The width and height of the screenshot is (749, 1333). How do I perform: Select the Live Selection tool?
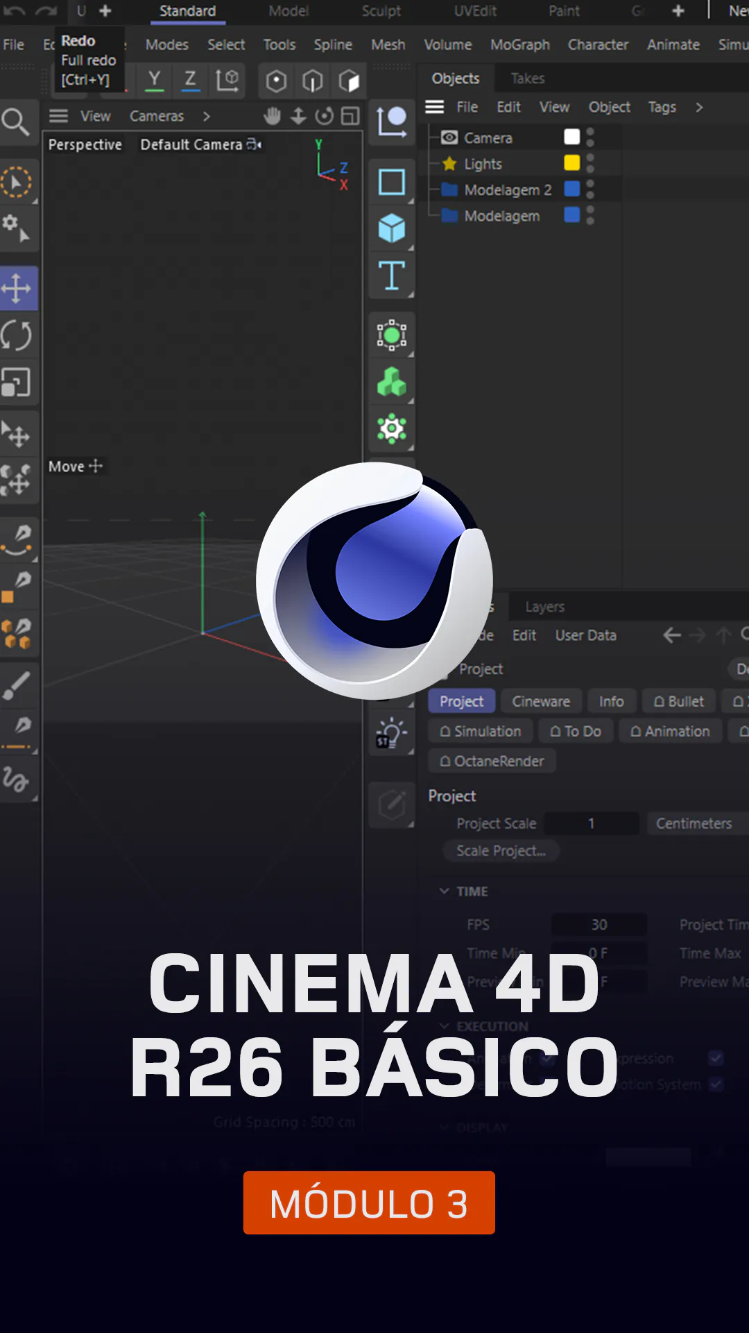pyautogui.click(x=16, y=183)
